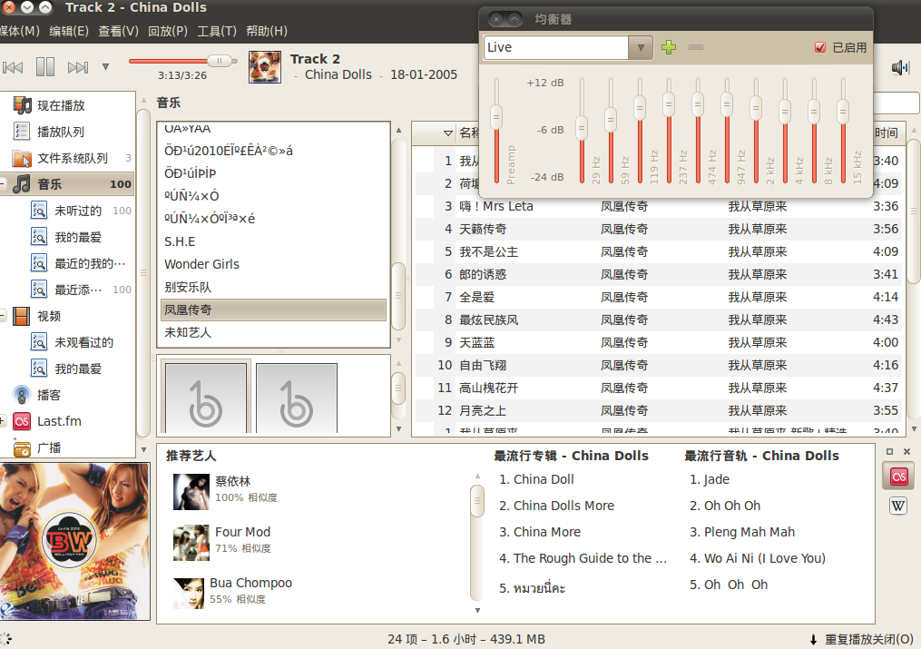
Task: Select 别安乐队 in artist list
Action: pos(273,287)
